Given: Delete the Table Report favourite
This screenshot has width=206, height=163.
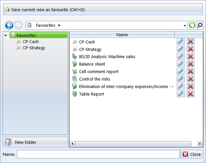Looking at the screenshot, I should (x=190, y=94).
